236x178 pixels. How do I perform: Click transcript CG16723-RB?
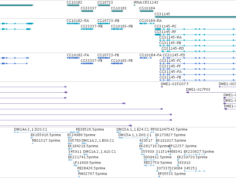tap(108, 21)
